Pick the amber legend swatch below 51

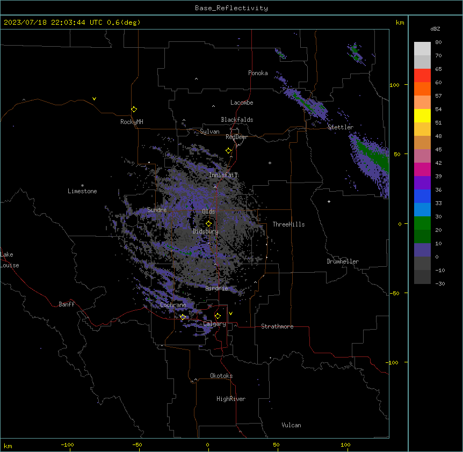point(422,129)
